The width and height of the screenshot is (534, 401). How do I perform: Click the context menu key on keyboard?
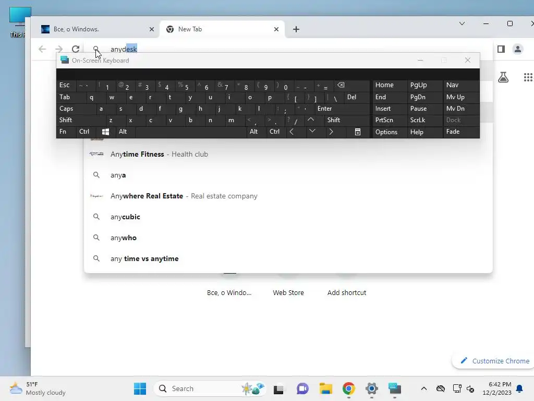pos(357,132)
